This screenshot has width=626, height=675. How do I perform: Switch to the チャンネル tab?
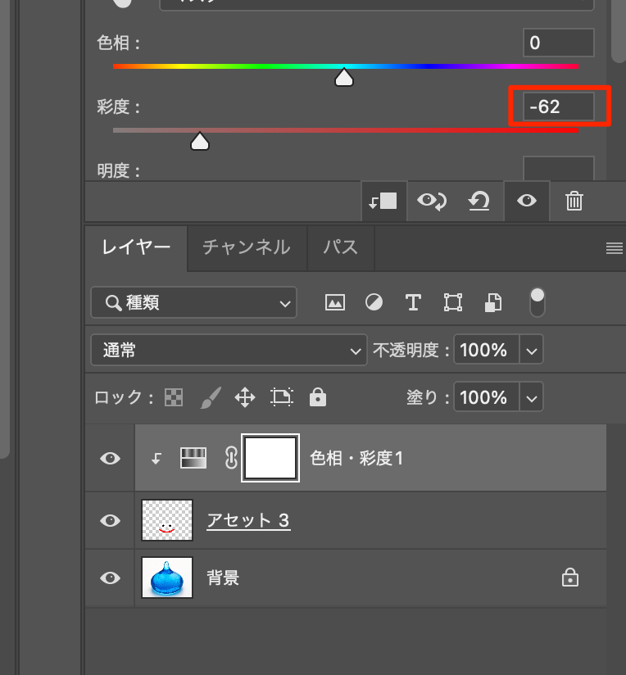click(246, 247)
